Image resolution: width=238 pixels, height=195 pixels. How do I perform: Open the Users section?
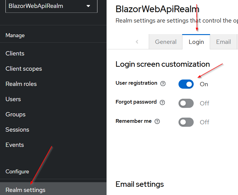(13, 99)
